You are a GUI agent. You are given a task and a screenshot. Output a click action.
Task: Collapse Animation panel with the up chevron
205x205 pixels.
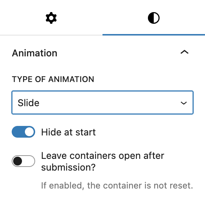coord(184,52)
